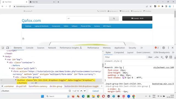Collapse the div class="pull-left" node

coord(10,68)
